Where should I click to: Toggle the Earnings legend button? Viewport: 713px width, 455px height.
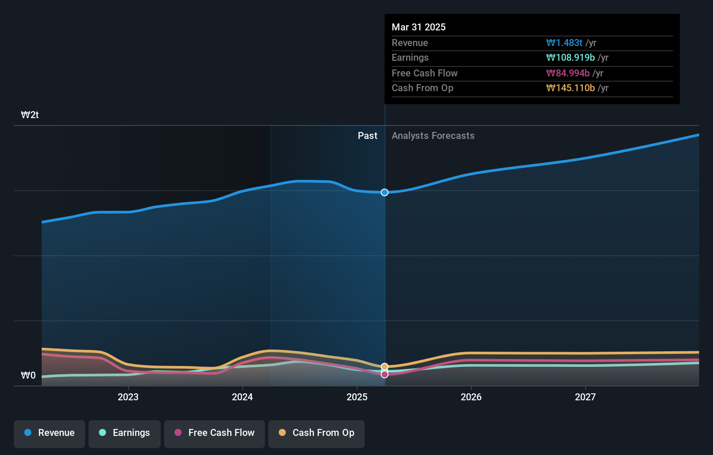click(x=125, y=434)
